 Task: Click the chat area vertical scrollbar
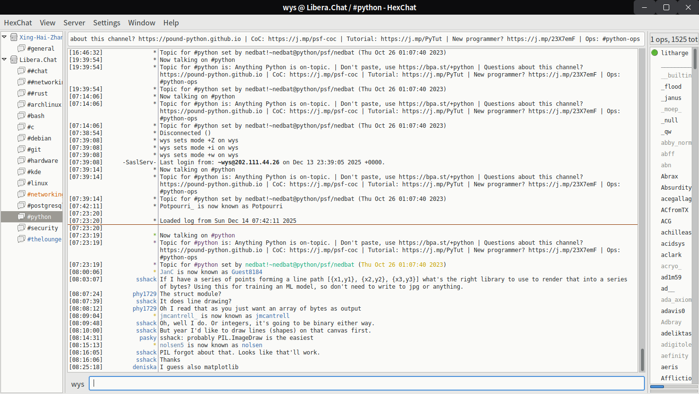click(x=641, y=359)
